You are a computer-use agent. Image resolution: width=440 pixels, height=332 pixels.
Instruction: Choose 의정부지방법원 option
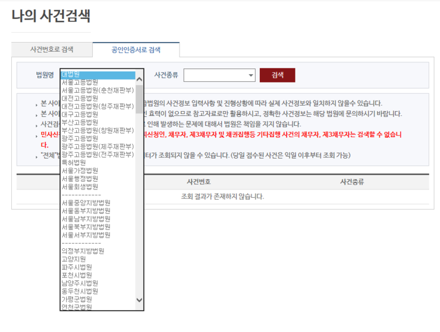[x=98, y=251]
